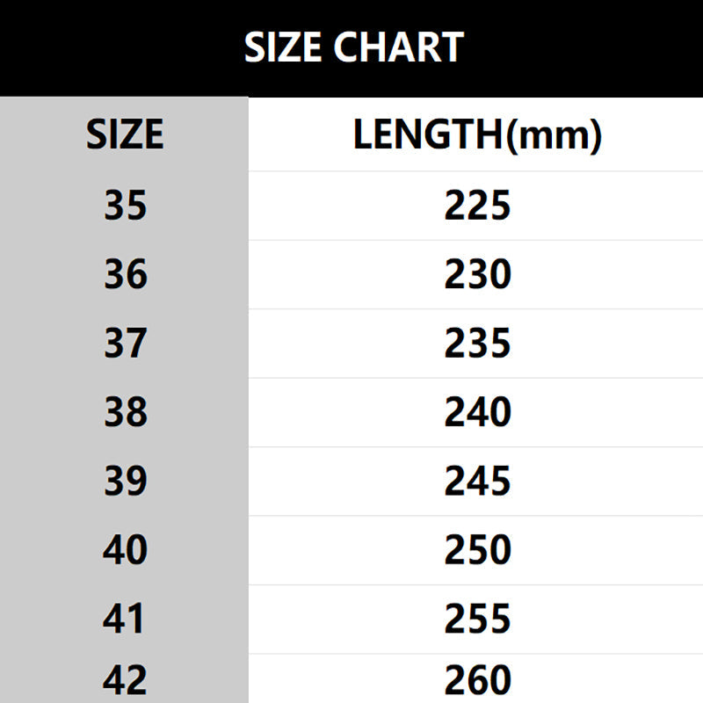Select the LENGTH(mm) column header
Viewport: 703px width, 703px height.
[x=477, y=135]
